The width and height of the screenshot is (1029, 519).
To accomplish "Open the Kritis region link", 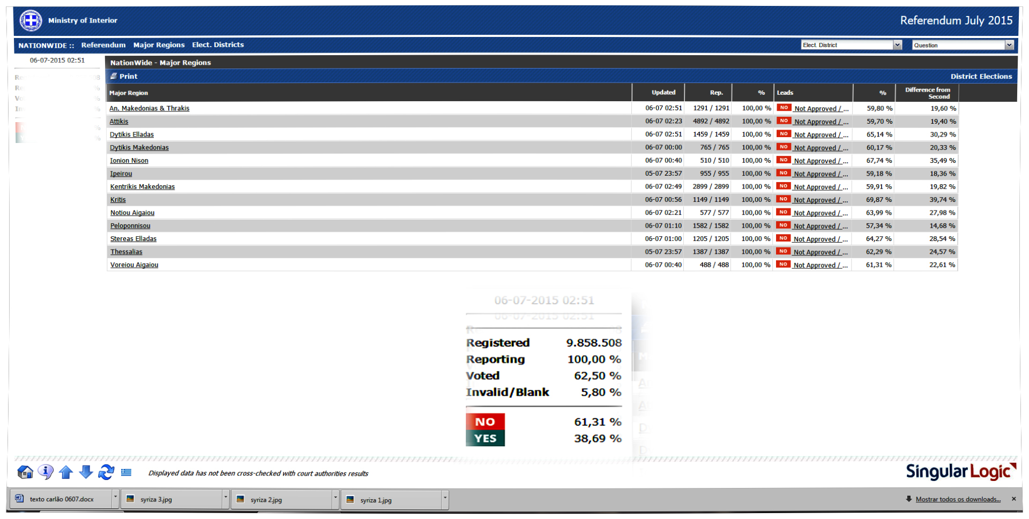I will tap(118, 200).
